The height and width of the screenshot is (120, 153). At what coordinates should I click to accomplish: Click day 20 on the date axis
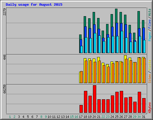click(94, 117)
